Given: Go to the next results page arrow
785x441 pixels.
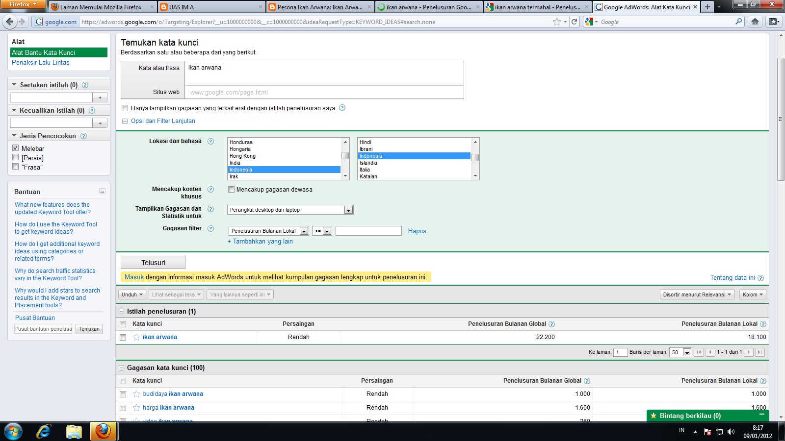Looking at the screenshot, I should point(749,352).
